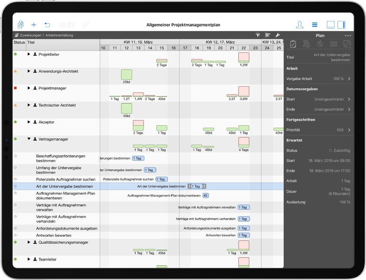This screenshot has width=366, height=280.
Task: Open the notes inspector tab with the pencil icon
Action: click(347, 44)
